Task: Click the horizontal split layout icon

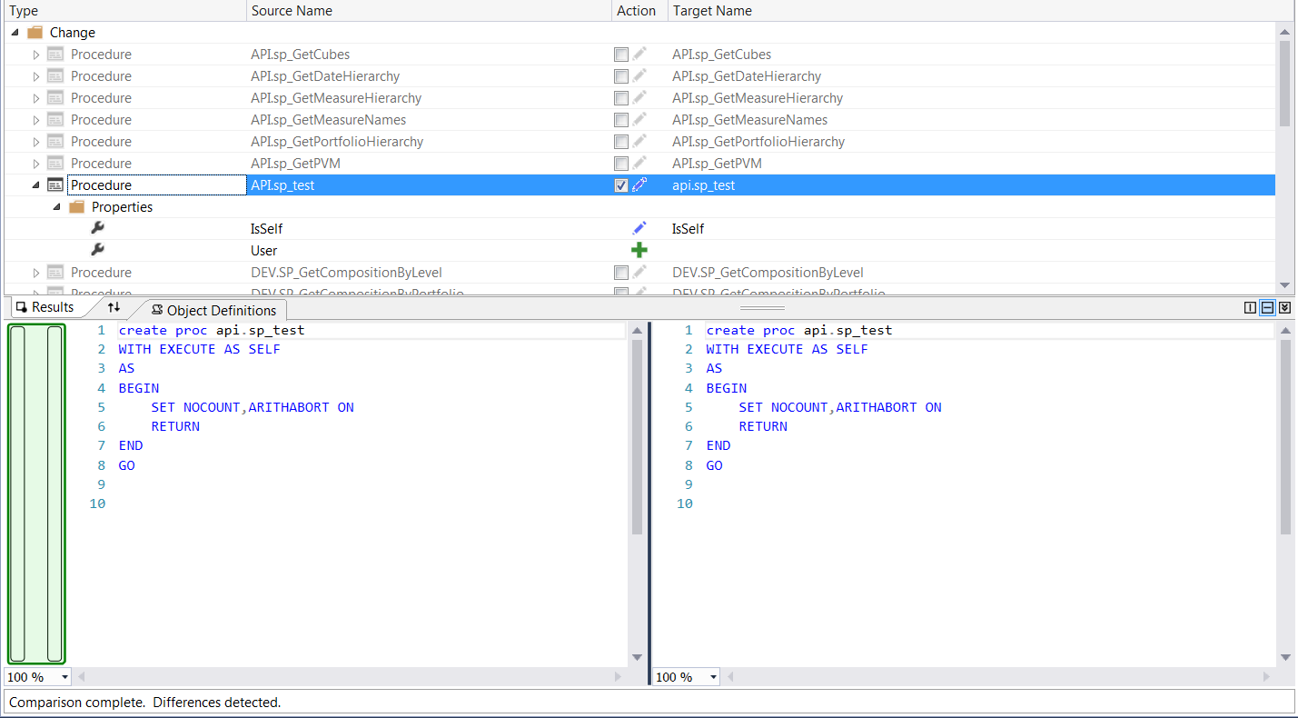Action: click(1267, 308)
